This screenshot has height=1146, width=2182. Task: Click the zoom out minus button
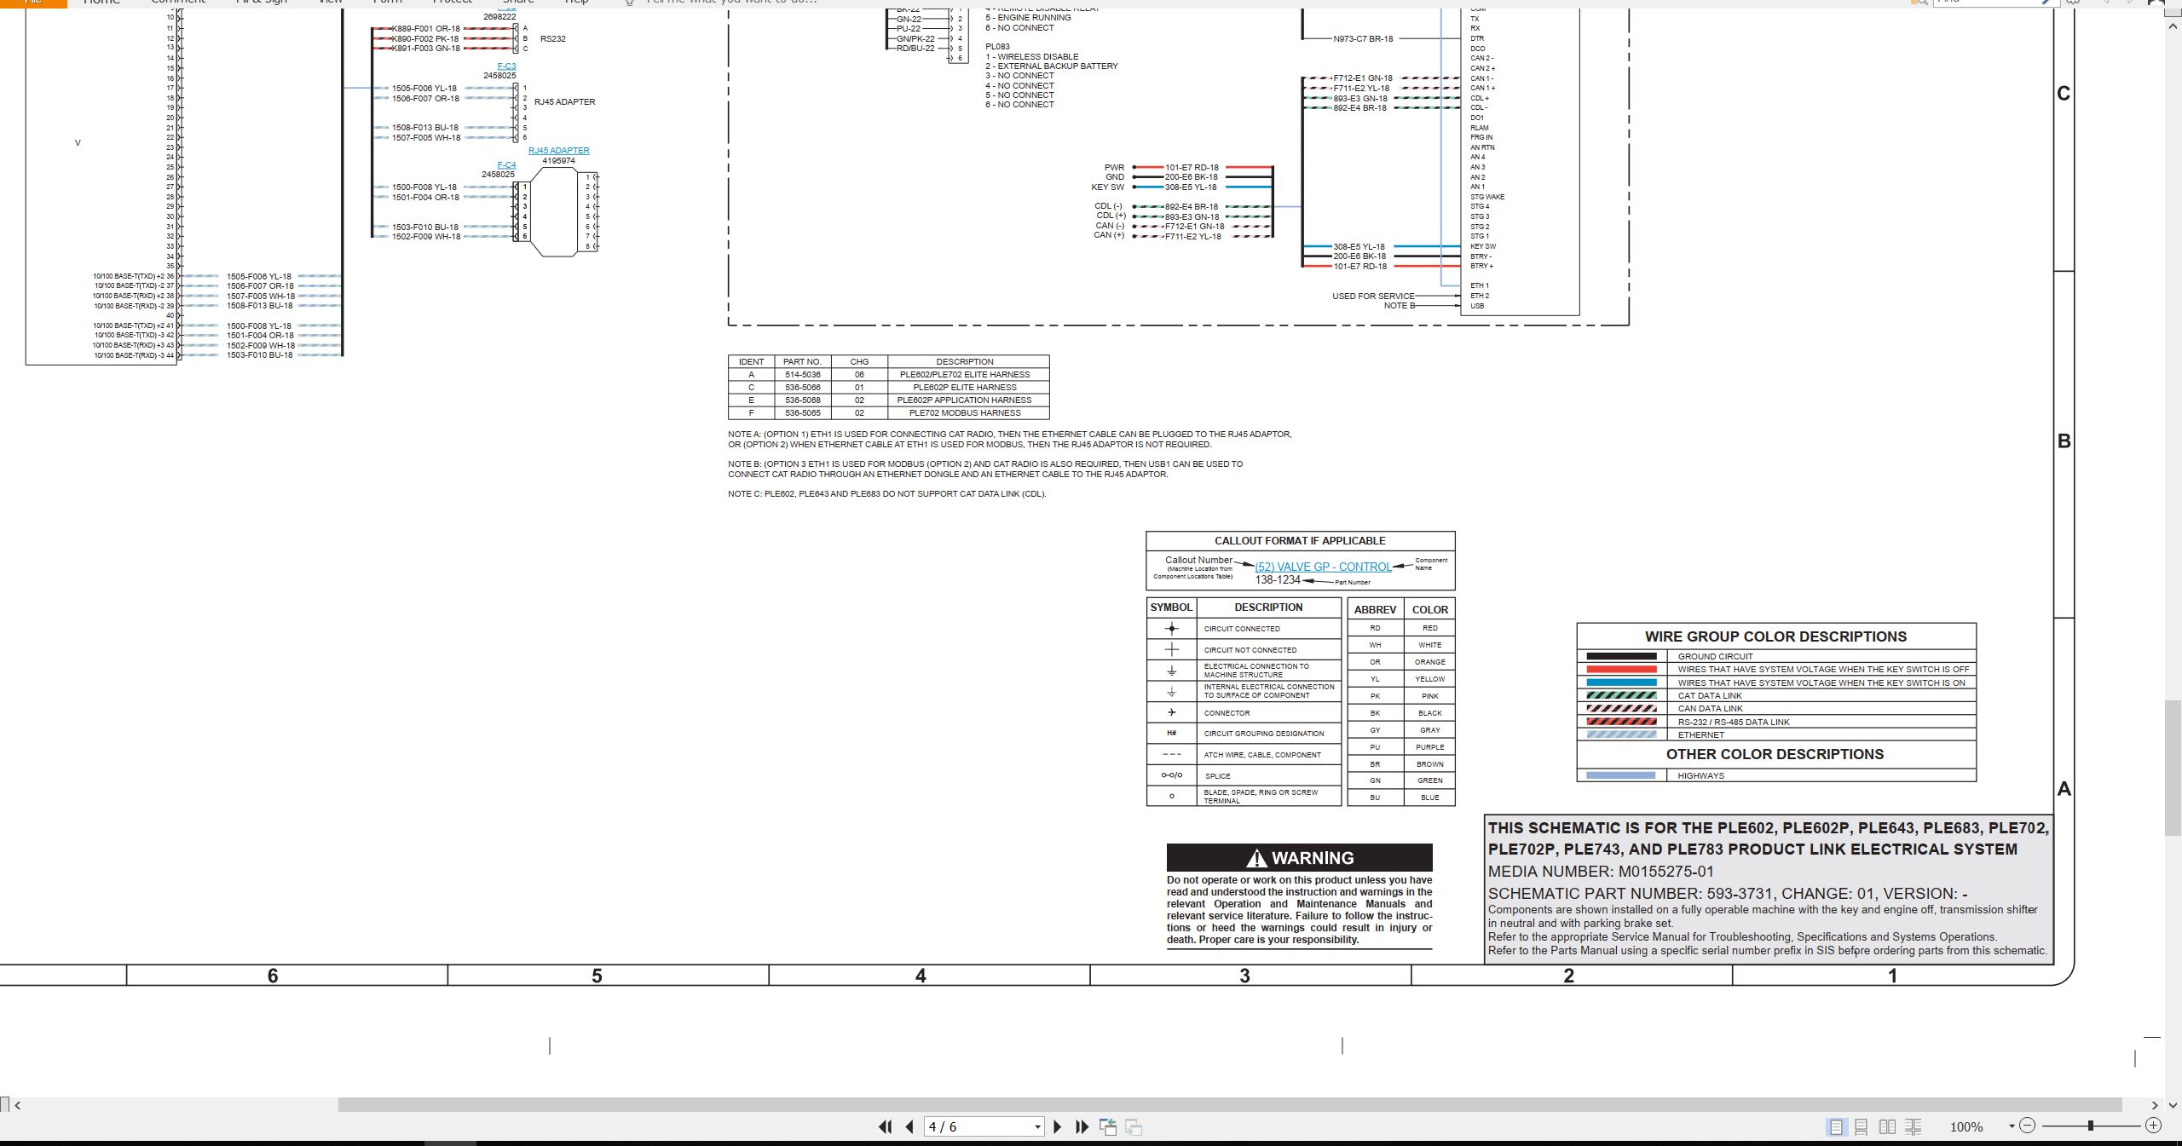2028,1126
